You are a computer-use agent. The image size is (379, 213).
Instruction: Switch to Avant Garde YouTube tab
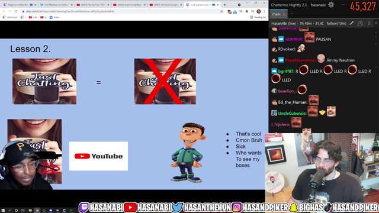(129, 5)
